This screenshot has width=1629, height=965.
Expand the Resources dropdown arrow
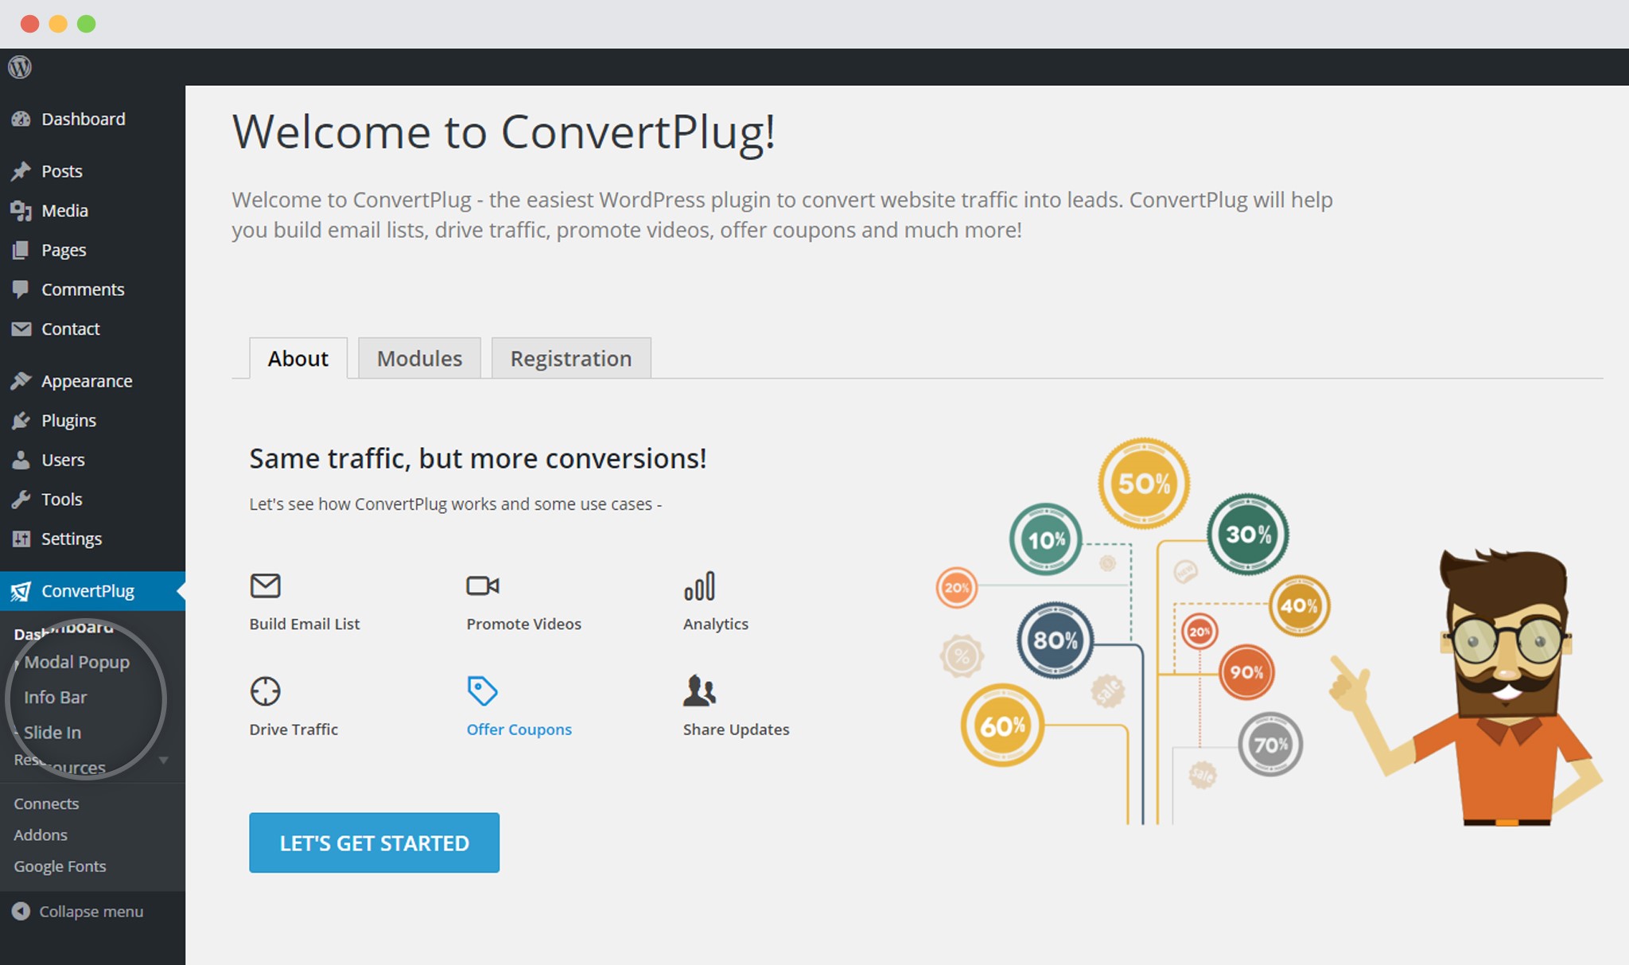click(x=163, y=761)
